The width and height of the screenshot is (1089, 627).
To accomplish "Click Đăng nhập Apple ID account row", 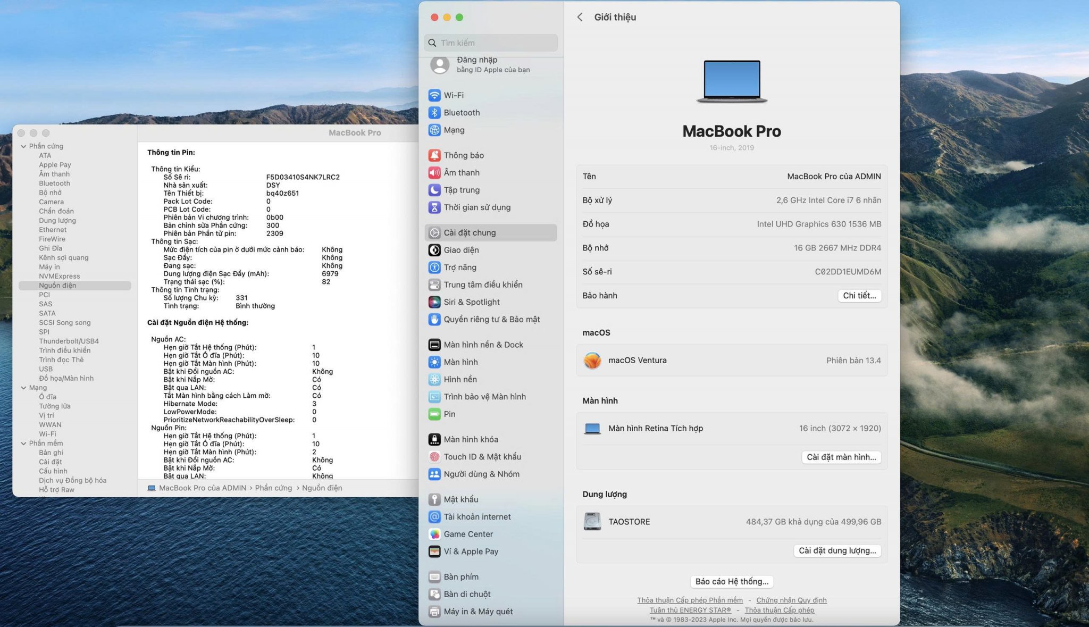I will coord(491,64).
